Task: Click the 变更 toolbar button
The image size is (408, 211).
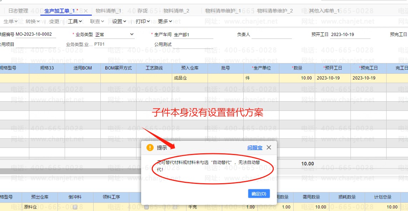Action: 54,21
